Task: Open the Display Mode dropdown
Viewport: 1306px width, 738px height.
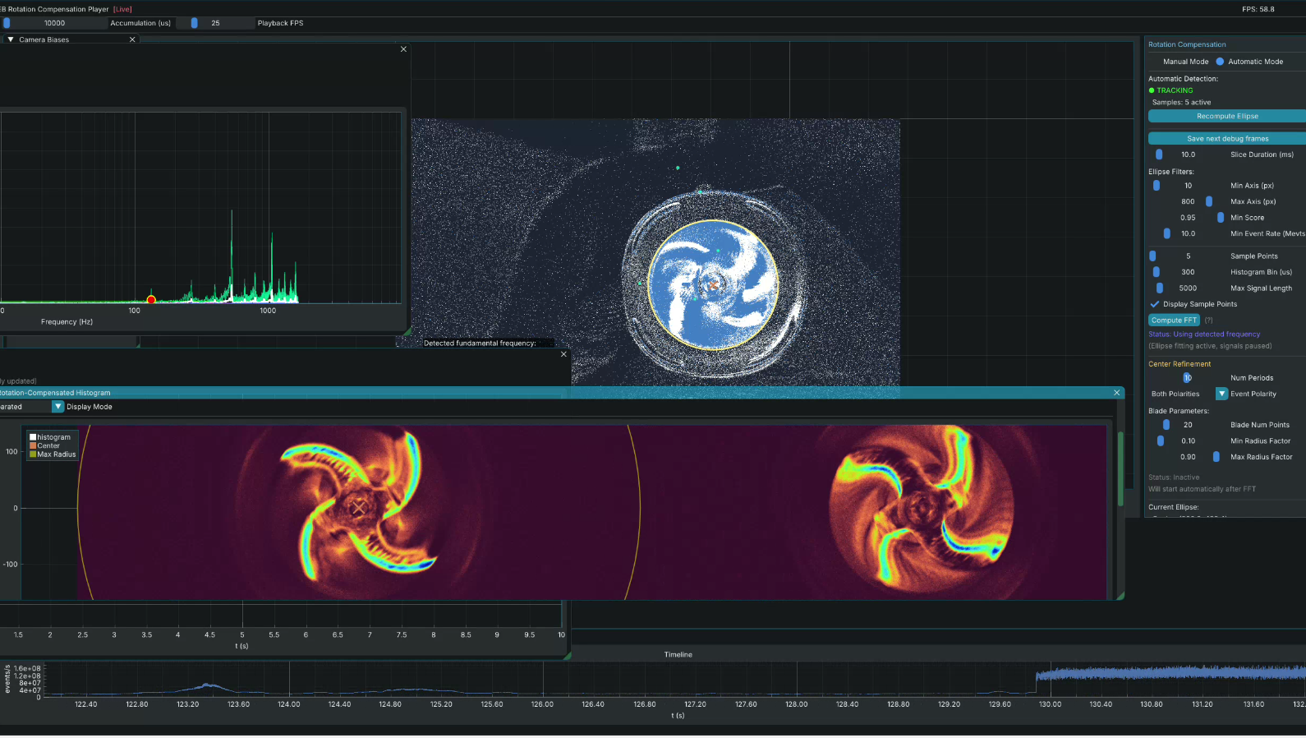Action: (58, 407)
